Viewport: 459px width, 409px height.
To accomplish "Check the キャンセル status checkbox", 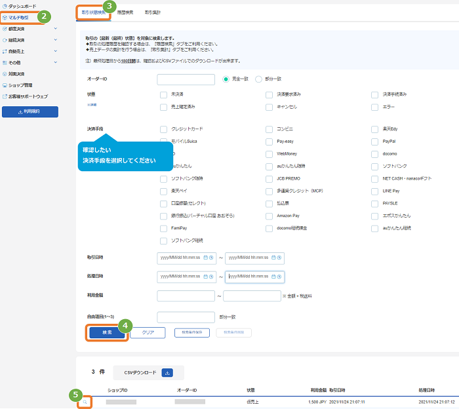I will pos(269,107).
